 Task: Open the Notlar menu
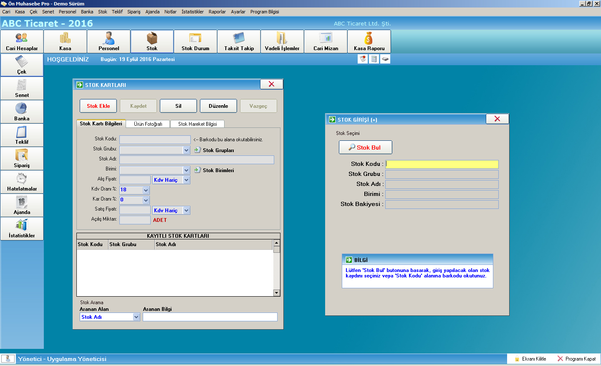point(170,12)
